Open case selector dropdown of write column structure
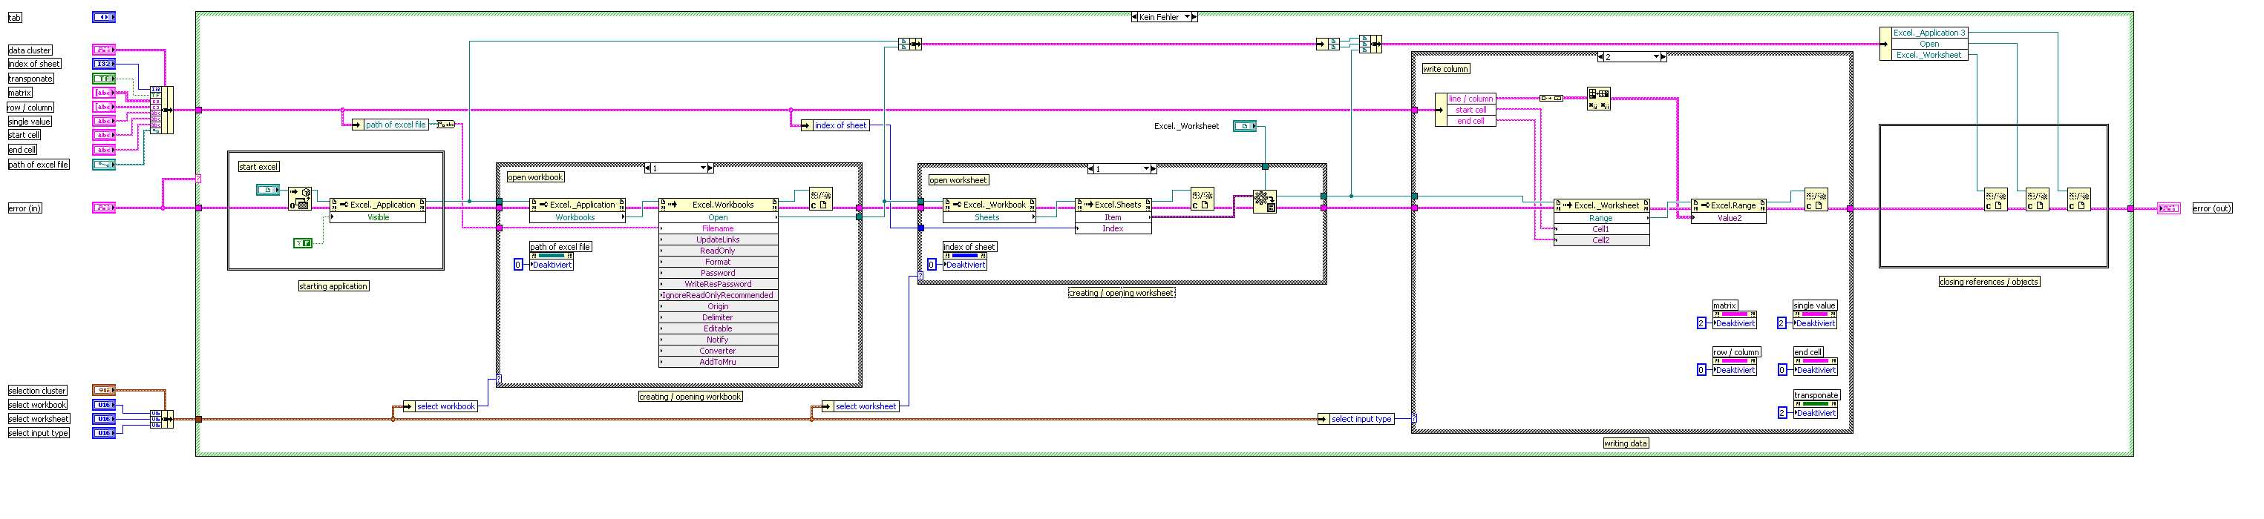 pyautogui.click(x=1656, y=56)
